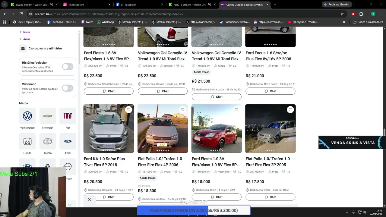Go back with the browser back arrow
The width and height of the screenshot is (386, 217).
(x=5, y=14)
